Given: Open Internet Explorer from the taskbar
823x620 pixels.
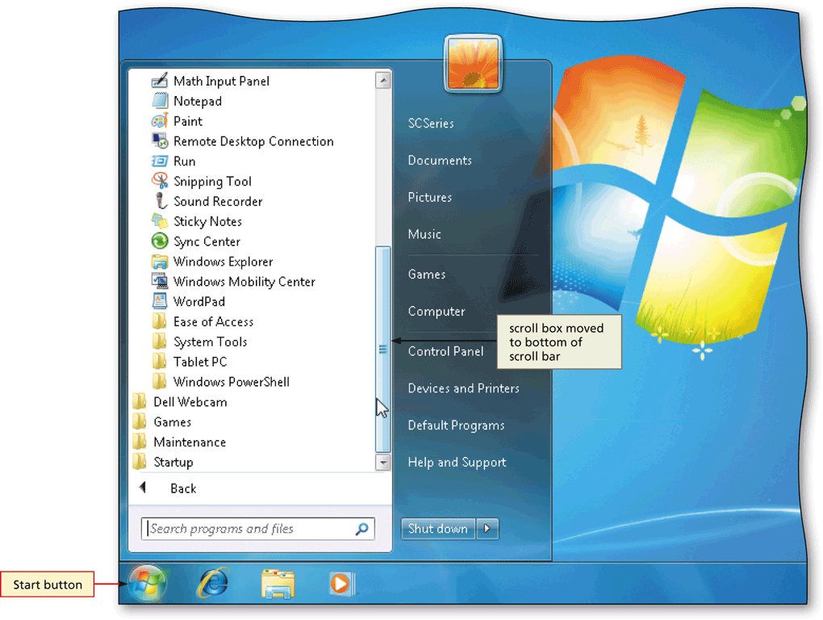Looking at the screenshot, I should (213, 583).
